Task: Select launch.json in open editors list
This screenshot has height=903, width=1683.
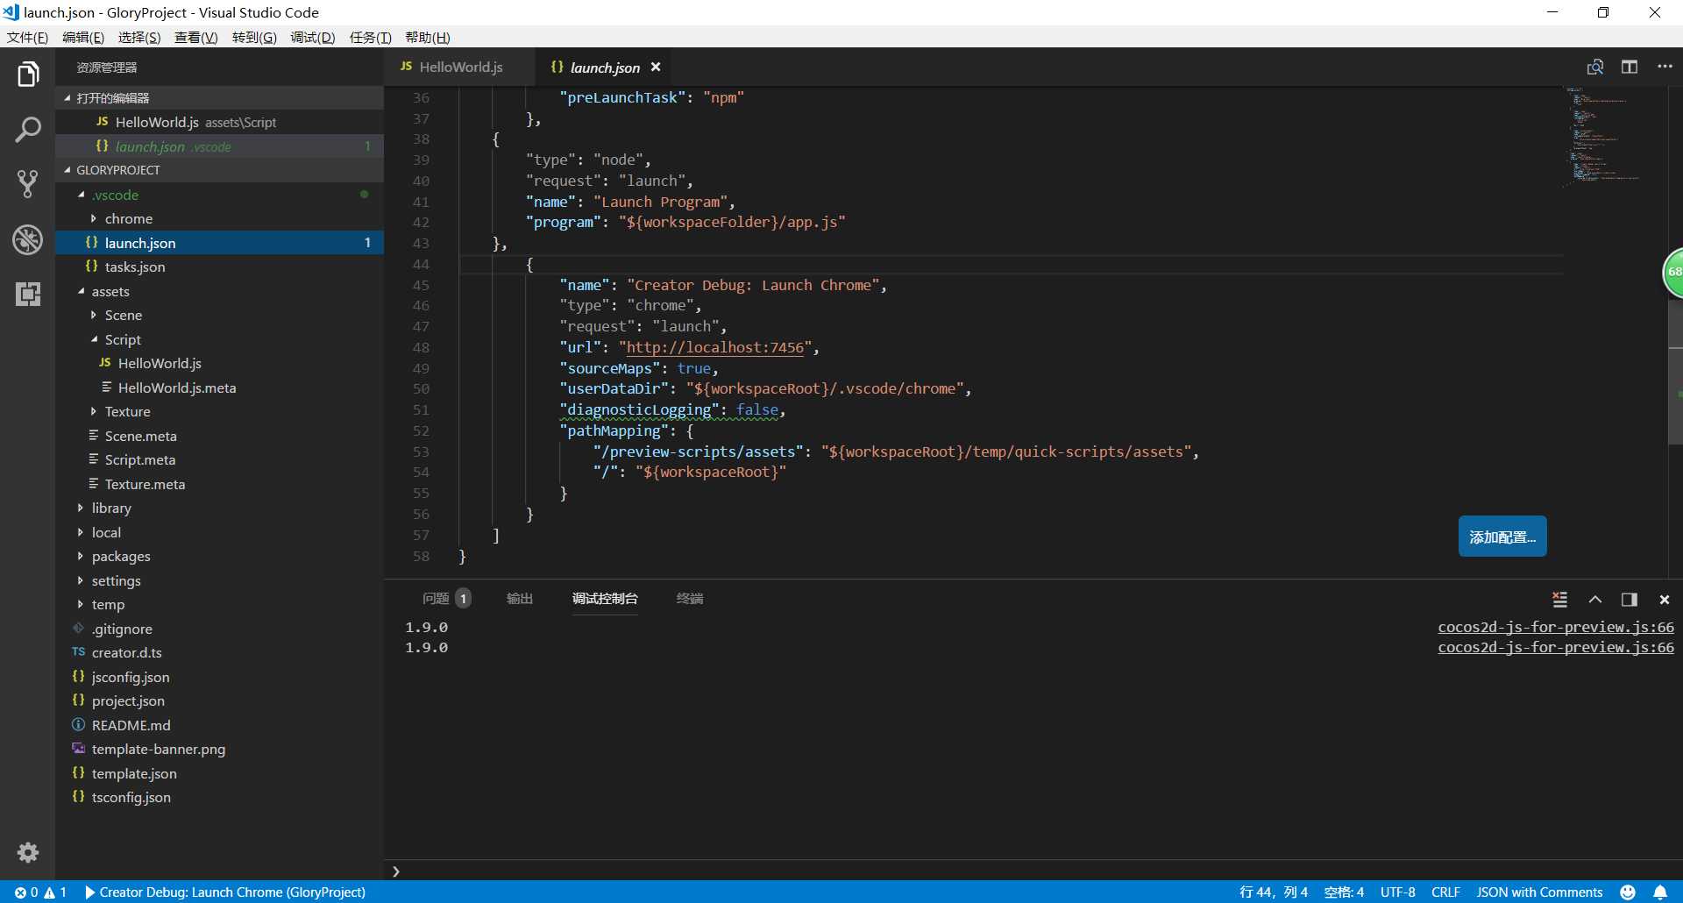Action: coord(219,146)
